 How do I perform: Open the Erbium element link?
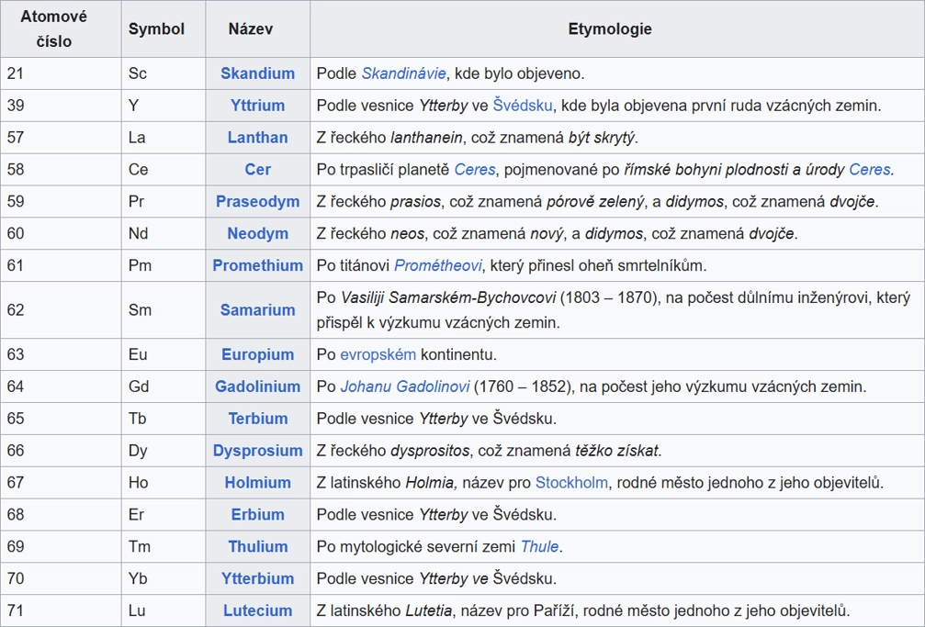point(257,514)
